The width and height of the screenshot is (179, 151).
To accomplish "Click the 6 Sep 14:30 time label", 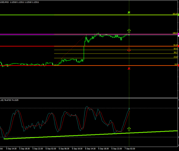I will [90, 149].
